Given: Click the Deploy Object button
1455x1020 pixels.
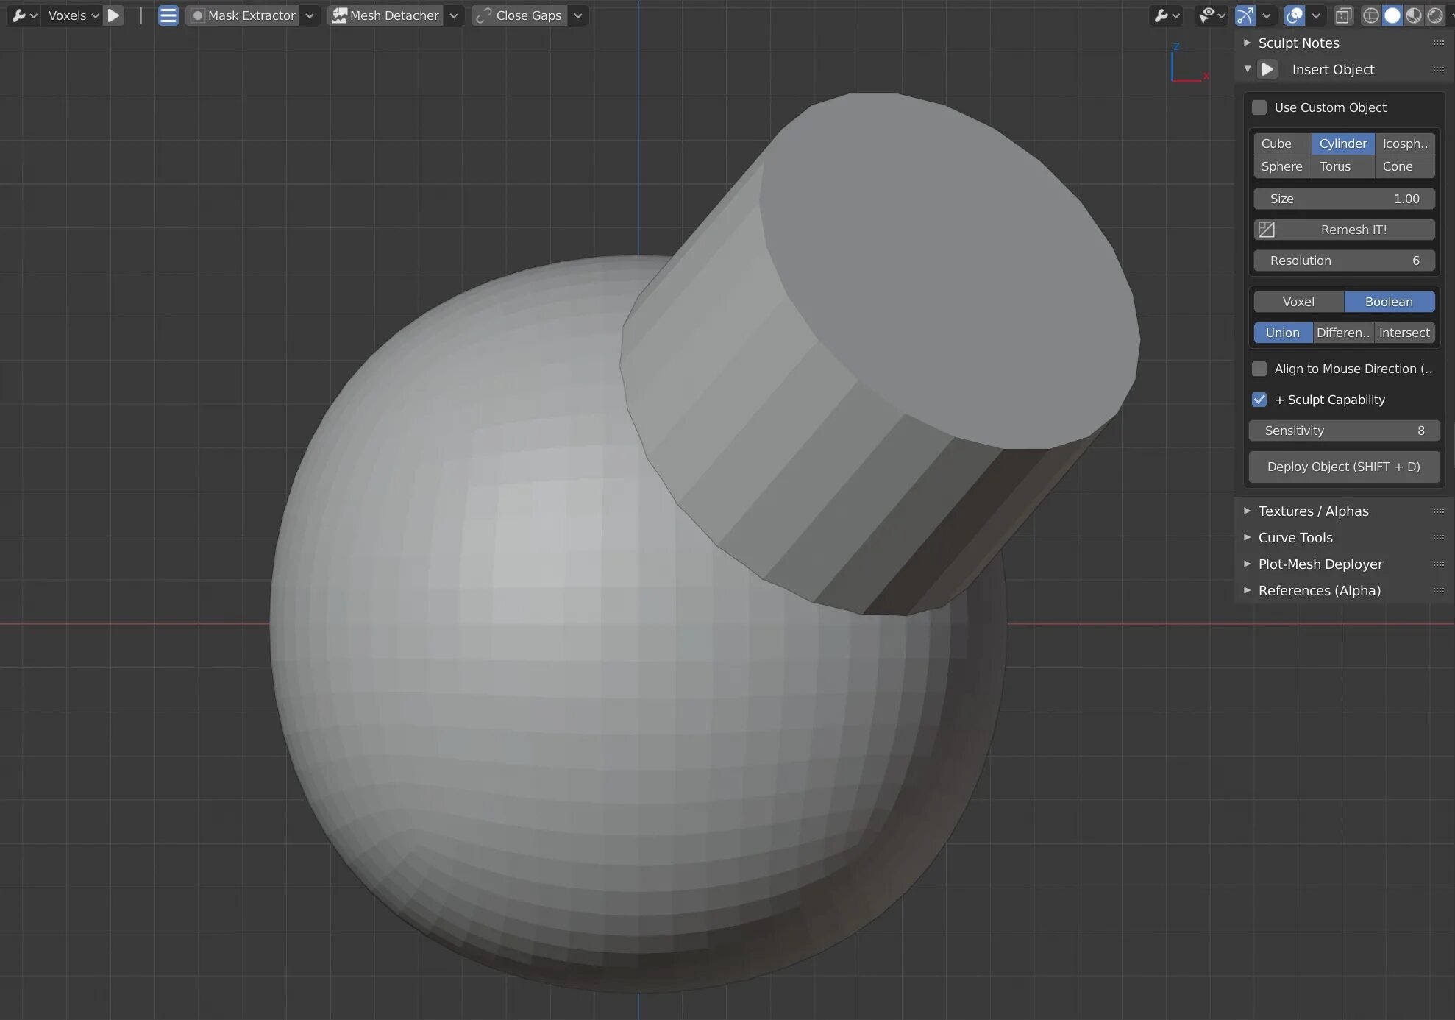Looking at the screenshot, I should point(1343,466).
